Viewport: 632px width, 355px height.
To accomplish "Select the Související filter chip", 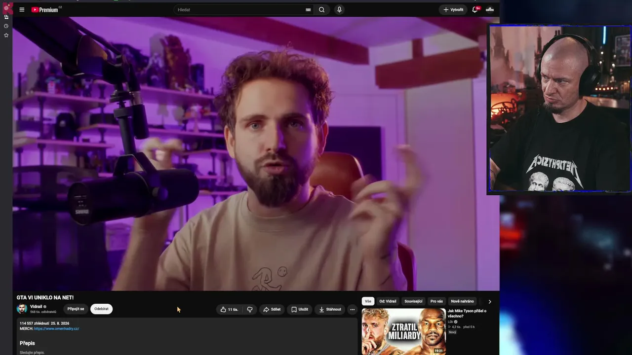I will point(413,301).
